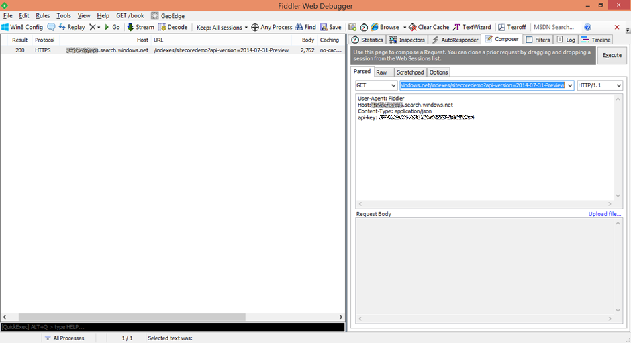The image size is (631, 343).
Task: Open the Keep: All sessions dropdown
Action: click(222, 28)
